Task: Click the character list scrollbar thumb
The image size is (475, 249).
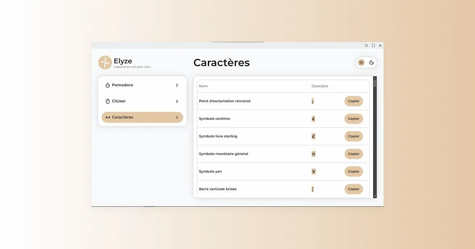Action: point(375,84)
